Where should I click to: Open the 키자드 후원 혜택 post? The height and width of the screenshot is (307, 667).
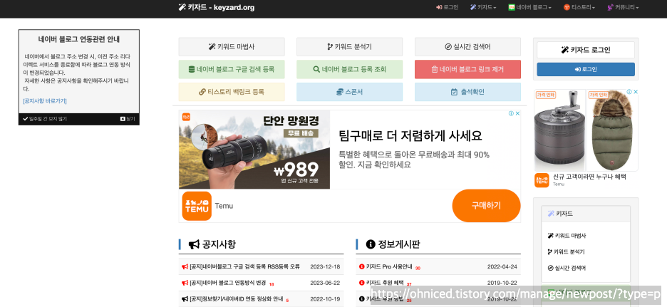[x=385, y=283]
